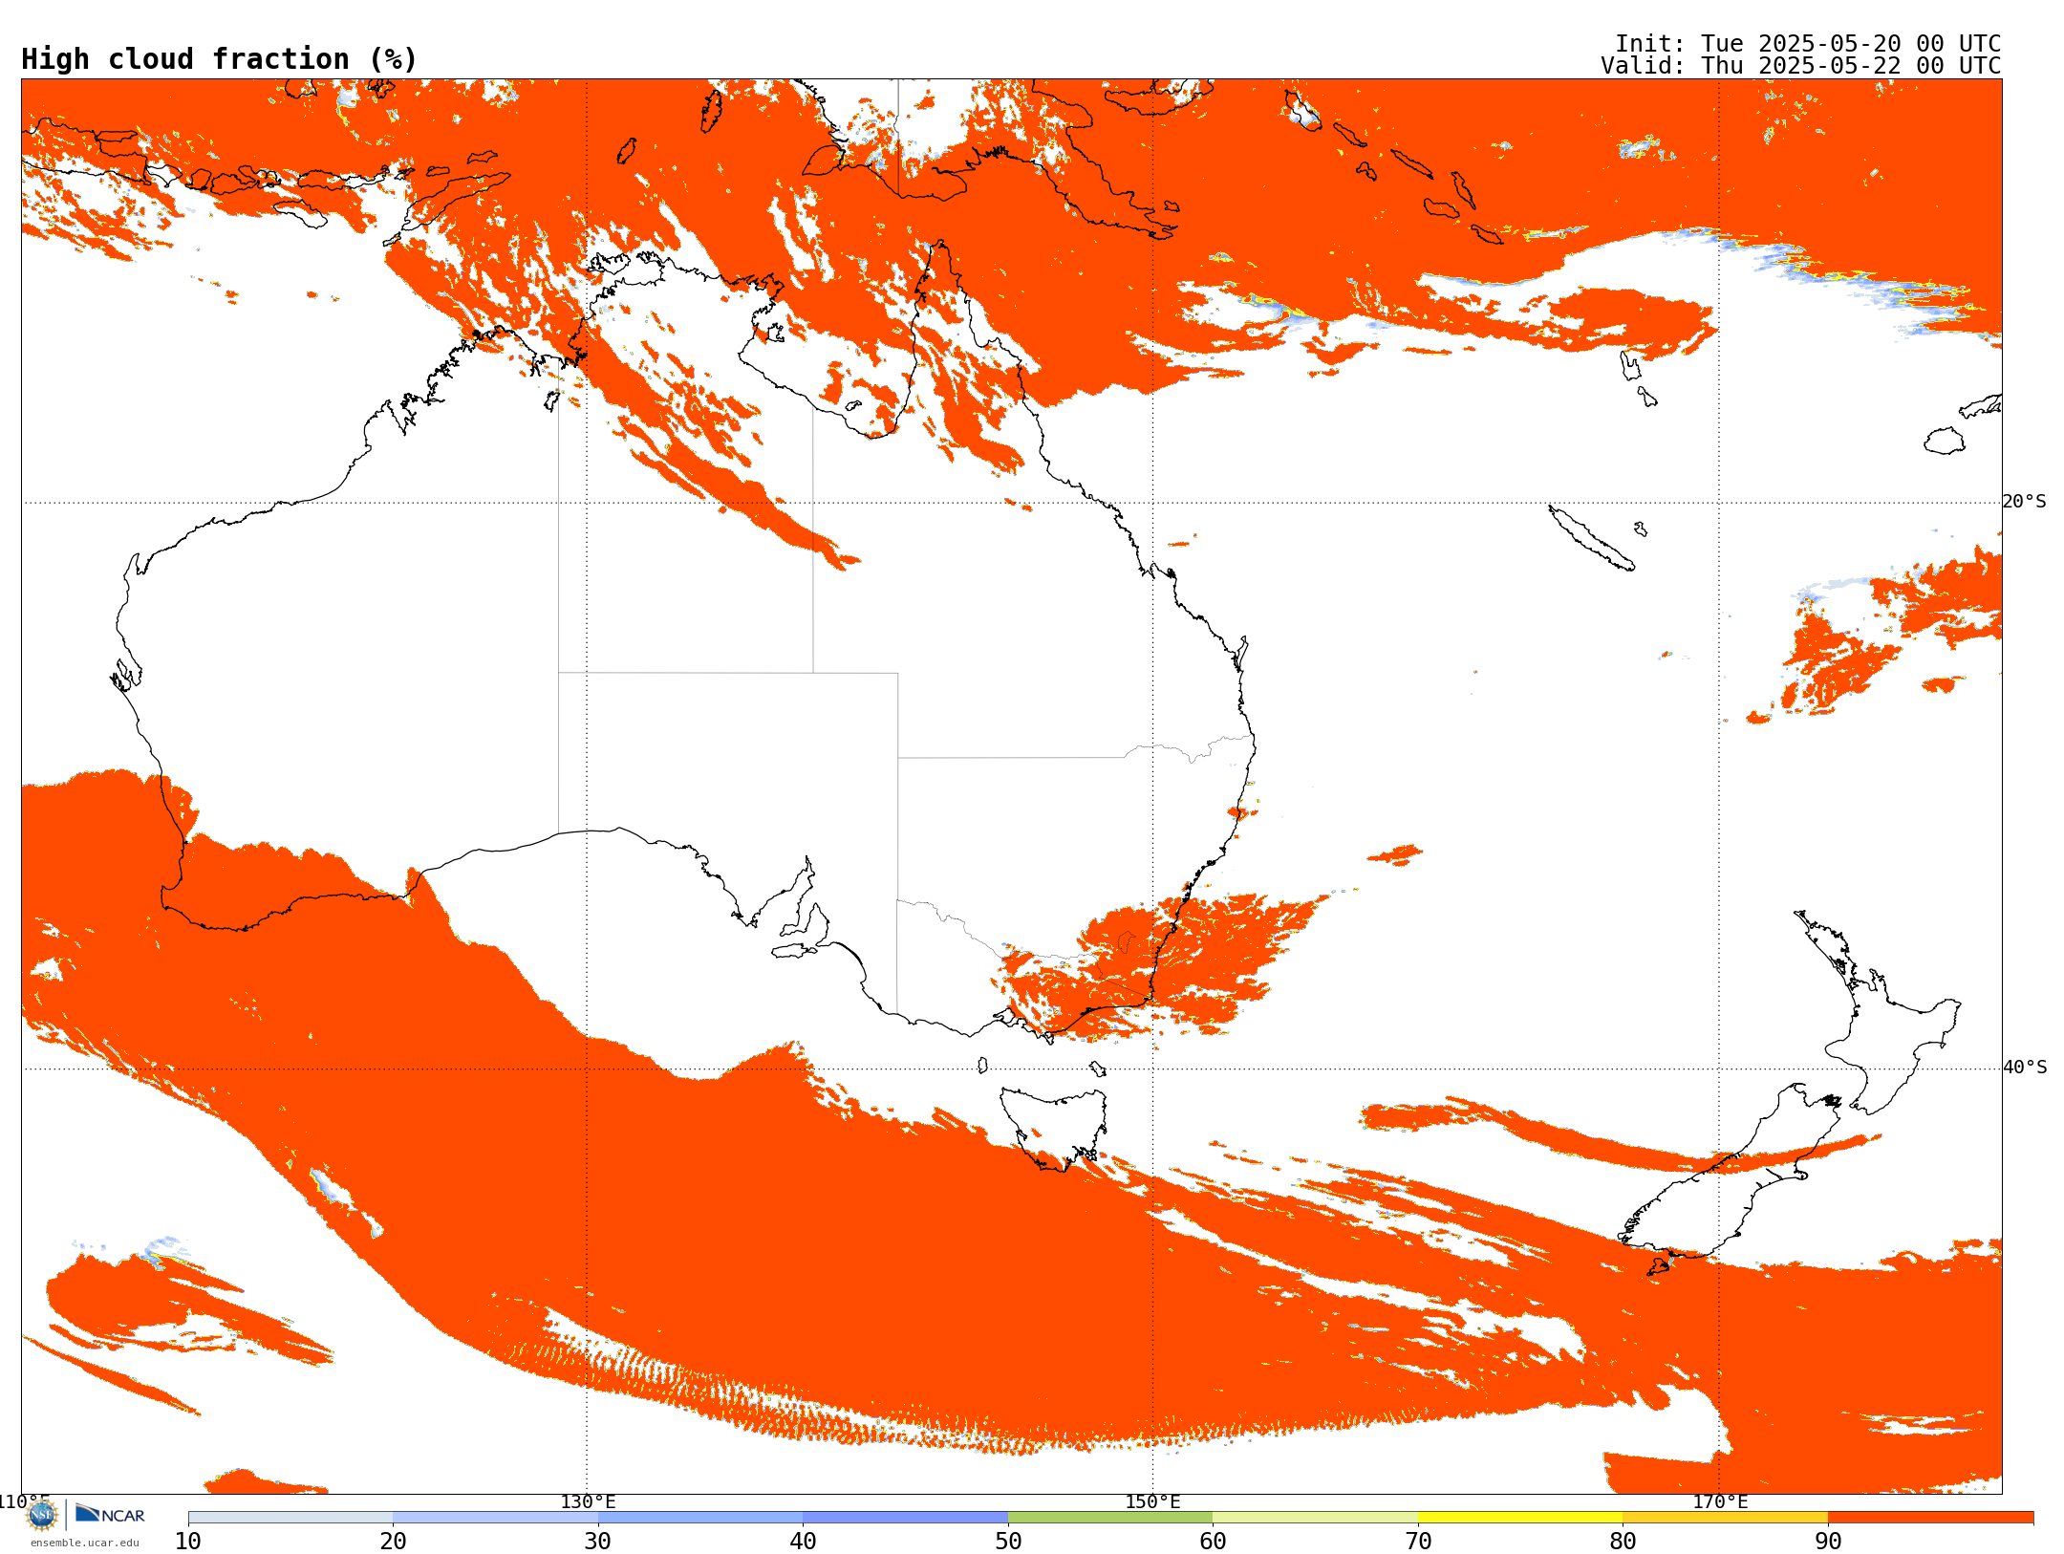Click the colorbar tick label 70
Viewport: 2064px width, 1554px height.
(x=1418, y=1541)
